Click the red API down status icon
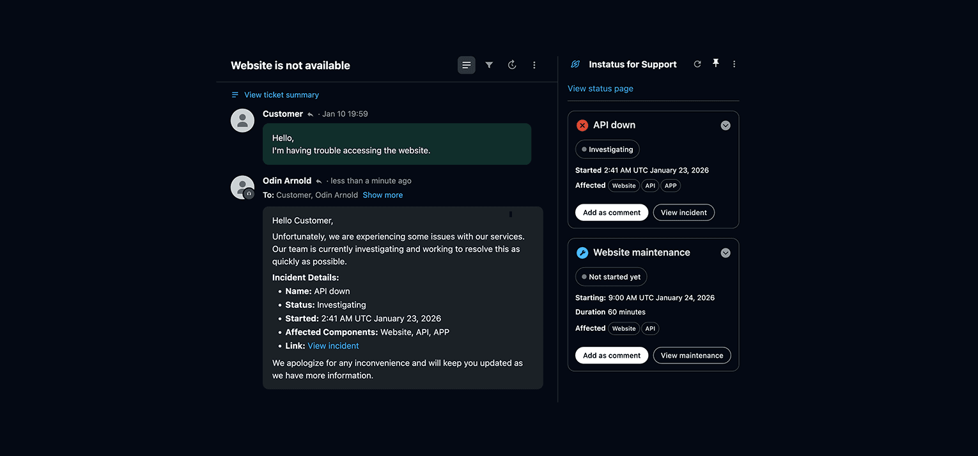 (x=582, y=125)
